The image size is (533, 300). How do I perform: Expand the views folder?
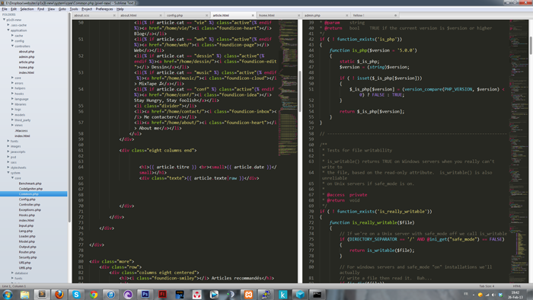point(13,125)
